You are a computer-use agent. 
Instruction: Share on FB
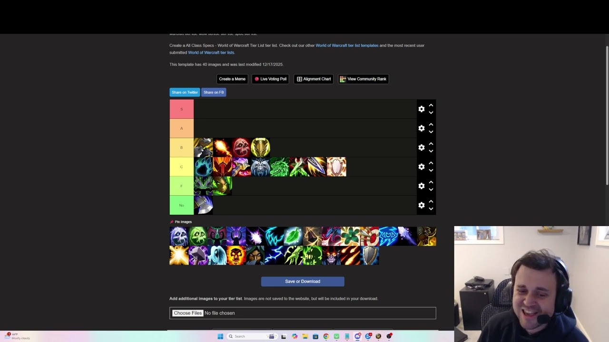(214, 92)
